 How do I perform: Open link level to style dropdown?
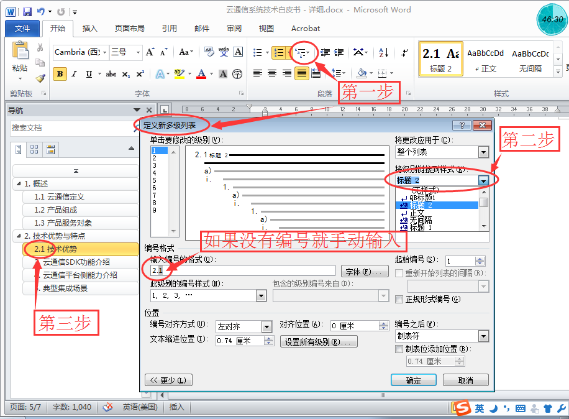(x=483, y=180)
